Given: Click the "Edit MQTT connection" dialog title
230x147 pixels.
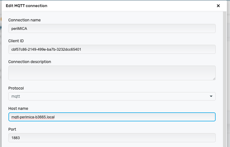Looking at the screenshot, I should coord(26,6).
